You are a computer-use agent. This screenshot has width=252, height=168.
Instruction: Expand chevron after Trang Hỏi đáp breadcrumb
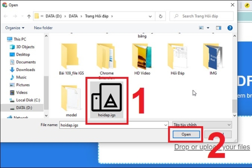click(112, 16)
